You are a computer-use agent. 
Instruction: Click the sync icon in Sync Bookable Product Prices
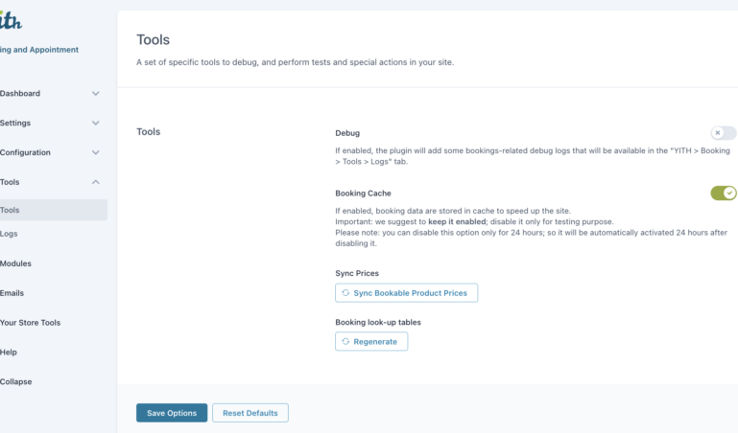coord(345,293)
